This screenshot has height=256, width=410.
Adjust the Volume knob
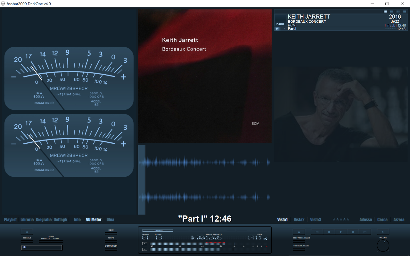click(383, 246)
